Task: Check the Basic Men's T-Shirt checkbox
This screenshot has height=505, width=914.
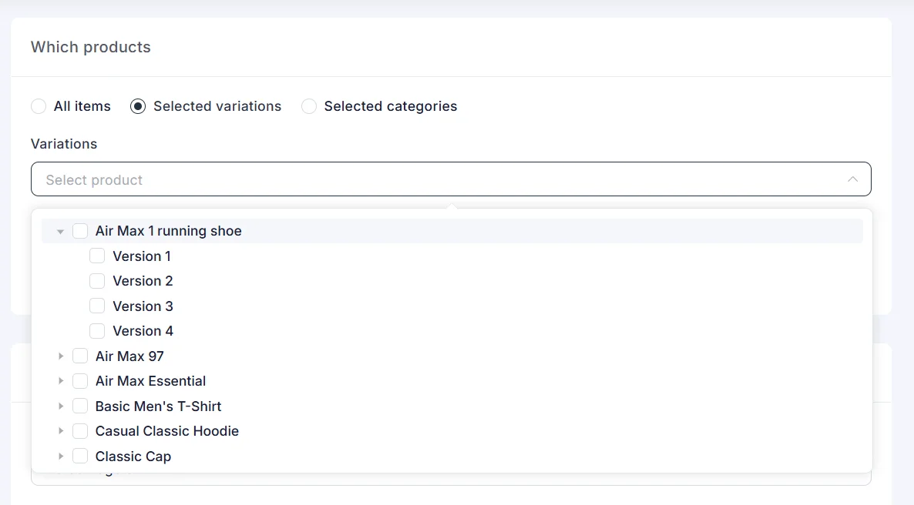Action: pyautogui.click(x=80, y=406)
